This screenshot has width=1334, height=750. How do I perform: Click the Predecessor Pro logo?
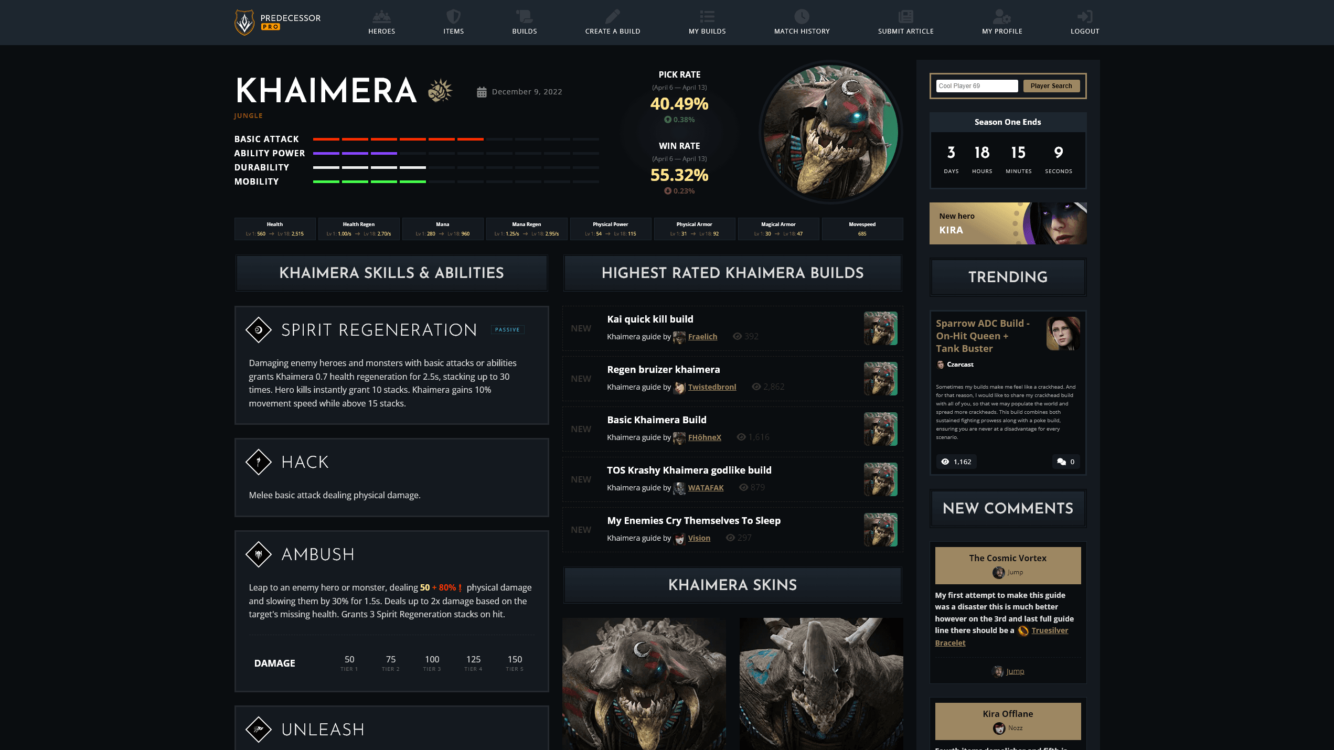pos(278,22)
